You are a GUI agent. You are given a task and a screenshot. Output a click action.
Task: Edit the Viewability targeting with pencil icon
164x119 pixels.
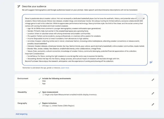(153, 93)
